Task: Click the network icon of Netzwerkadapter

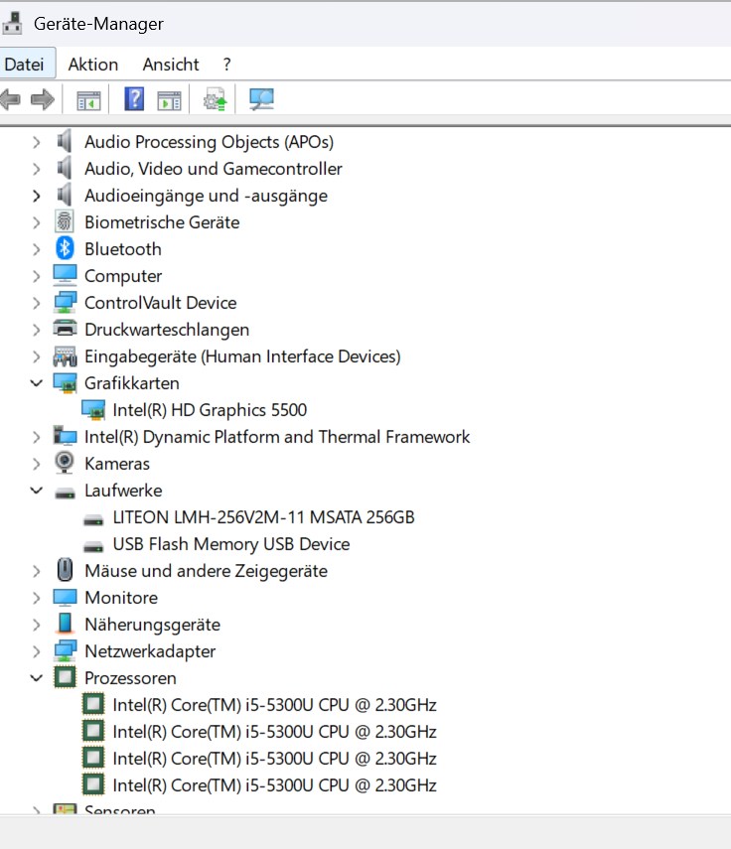Action: 65,650
